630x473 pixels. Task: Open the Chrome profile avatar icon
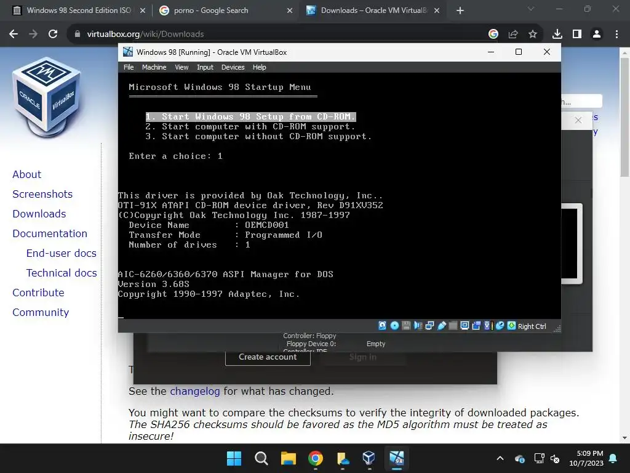[x=597, y=34]
